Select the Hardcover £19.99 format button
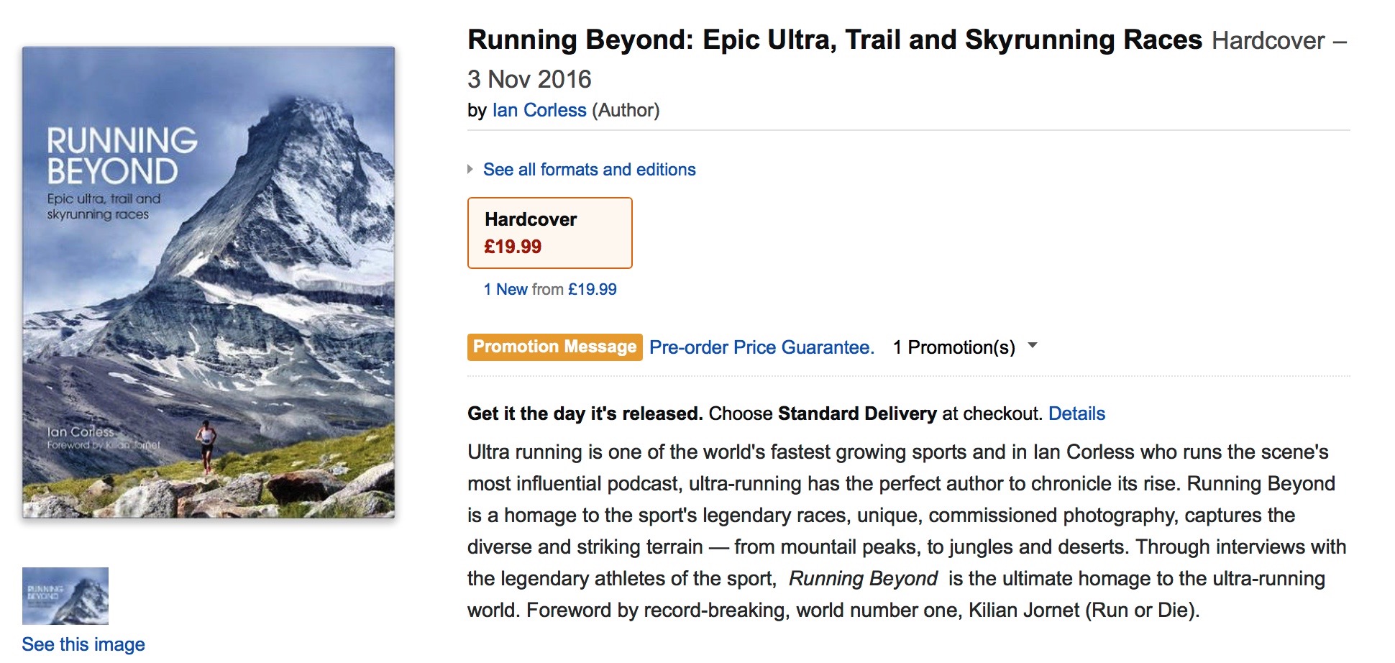 pos(550,233)
